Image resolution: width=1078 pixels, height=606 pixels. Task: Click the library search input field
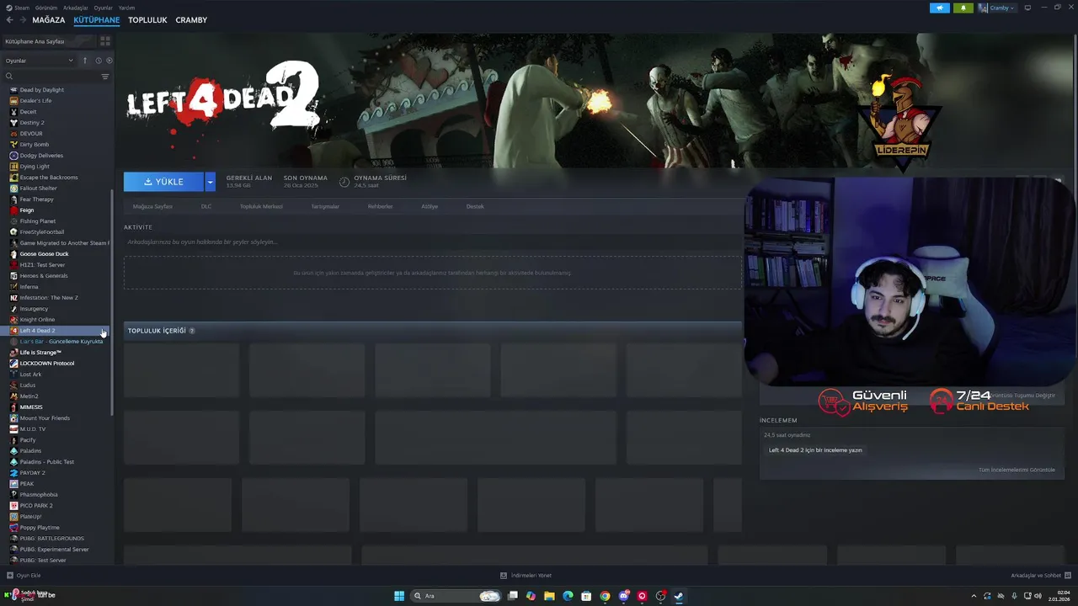(56, 77)
